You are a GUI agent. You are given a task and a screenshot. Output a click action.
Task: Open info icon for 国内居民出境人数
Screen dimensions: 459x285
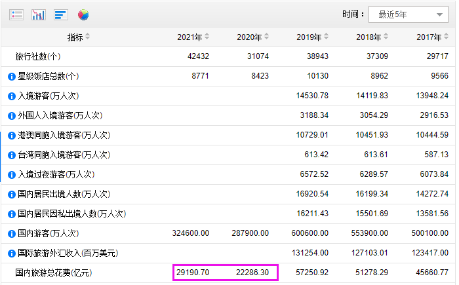pos(11,195)
